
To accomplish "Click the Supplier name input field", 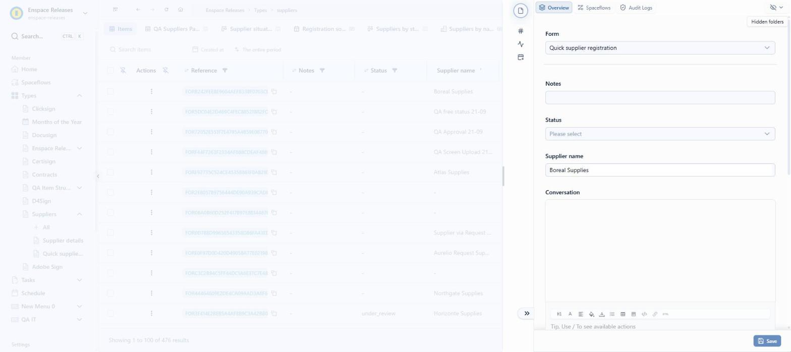I will click(660, 170).
